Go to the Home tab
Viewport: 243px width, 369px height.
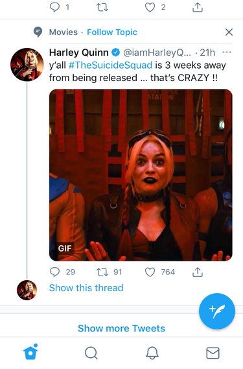[x=30, y=352]
